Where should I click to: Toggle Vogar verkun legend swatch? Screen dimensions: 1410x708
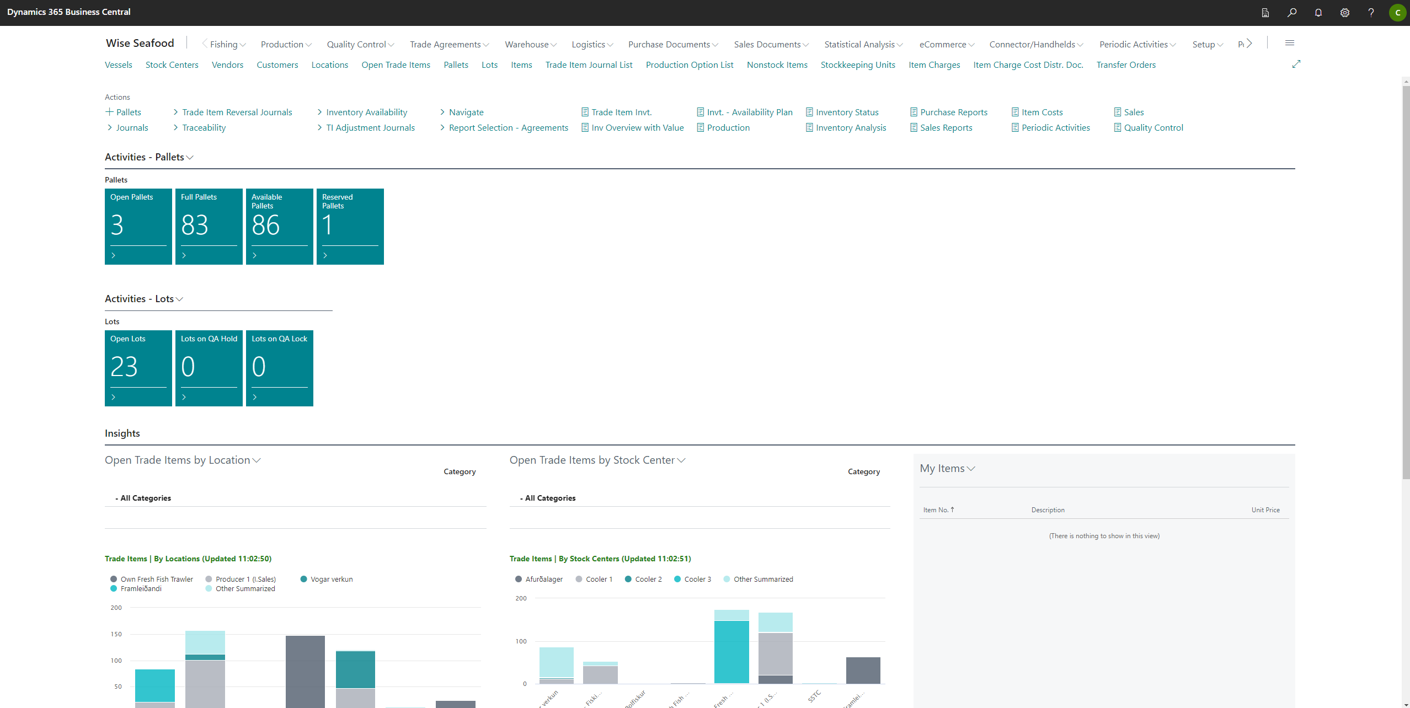pyautogui.click(x=303, y=579)
